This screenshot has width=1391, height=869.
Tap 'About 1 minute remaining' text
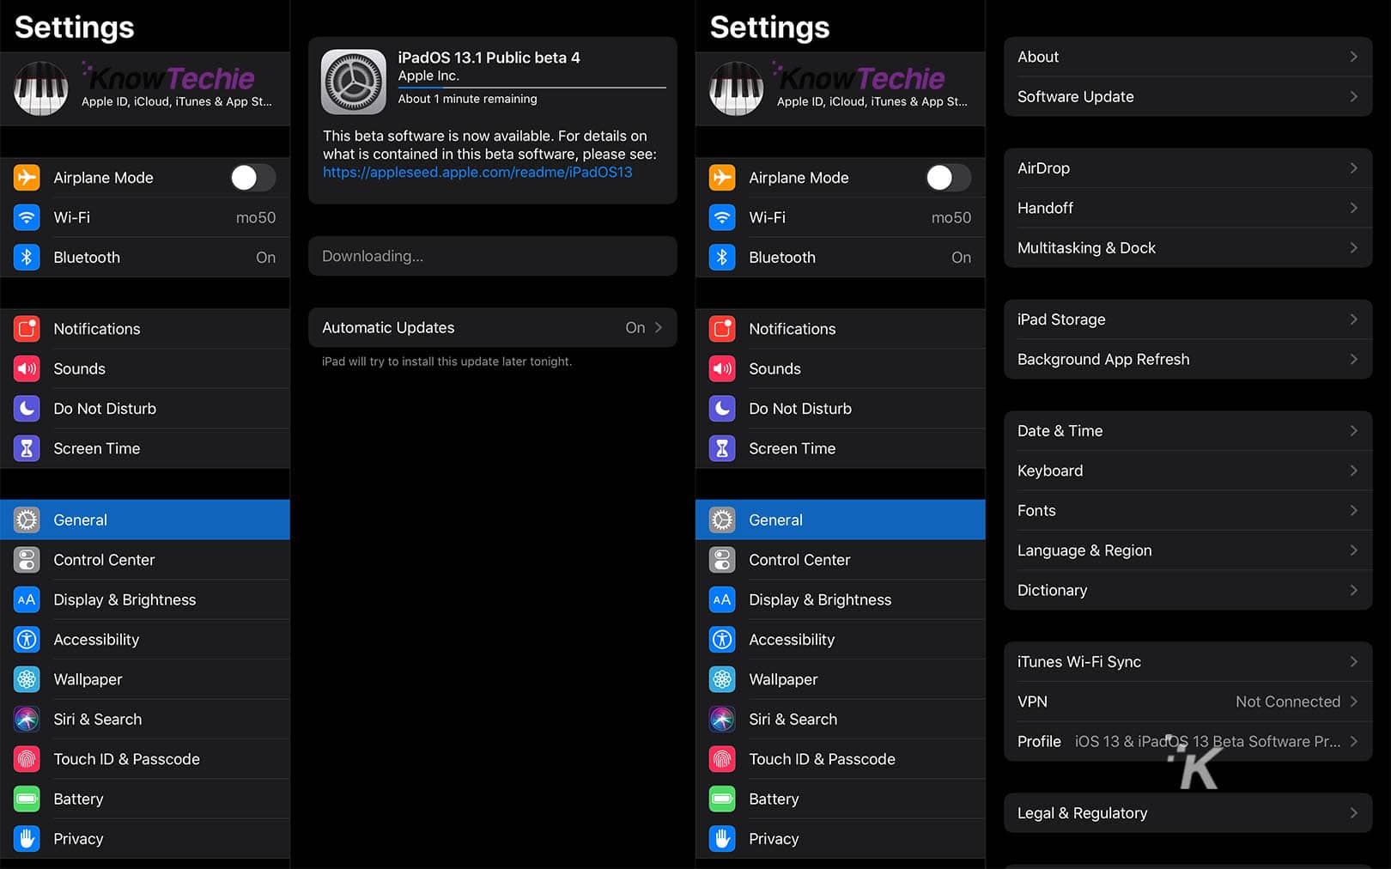tap(467, 99)
